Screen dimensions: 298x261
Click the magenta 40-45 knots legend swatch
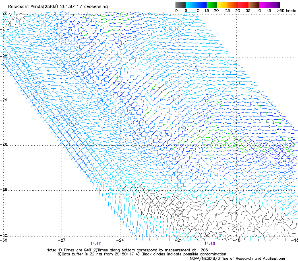point(264,5)
